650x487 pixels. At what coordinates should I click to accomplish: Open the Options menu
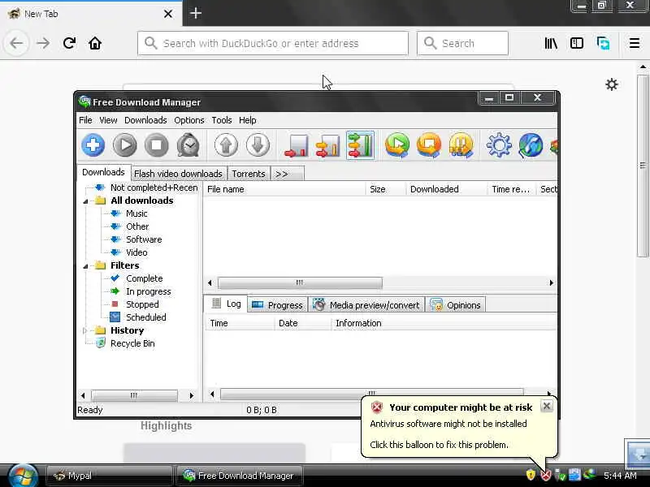click(189, 120)
